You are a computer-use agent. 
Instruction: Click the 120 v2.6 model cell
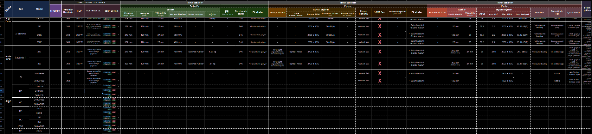pos(39,86)
